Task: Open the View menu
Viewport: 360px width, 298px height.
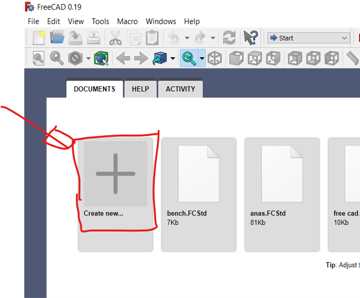Action: coord(76,22)
